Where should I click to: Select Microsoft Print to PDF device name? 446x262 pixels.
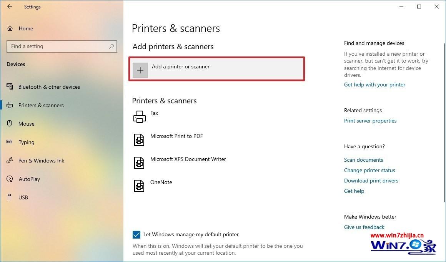pos(176,136)
